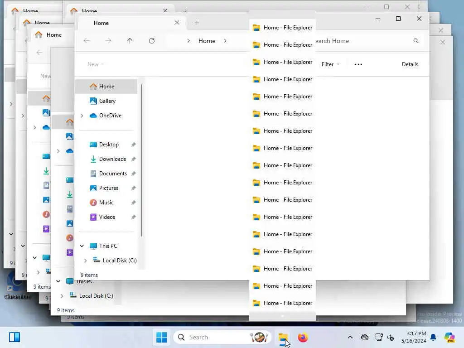Screen dimensions: 464x348
Task: Expand Local Disk (C:) chevron in rear window
Action: [x=62, y=296]
